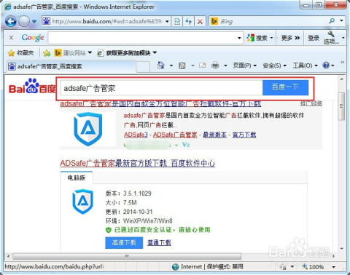Click the 高速下载 download button
This screenshot has height=275, width=350.
click(x=124, y=242)
